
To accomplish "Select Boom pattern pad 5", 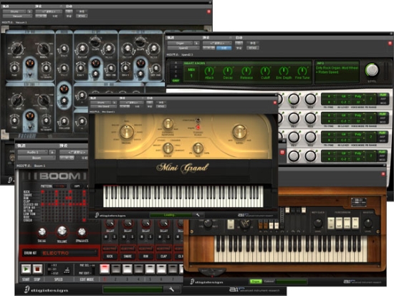I will tap(150, 269).
